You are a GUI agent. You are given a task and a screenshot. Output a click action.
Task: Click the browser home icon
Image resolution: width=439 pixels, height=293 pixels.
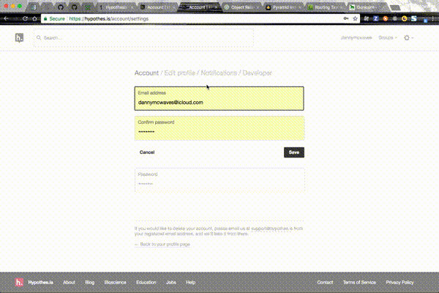click(34, 18)
